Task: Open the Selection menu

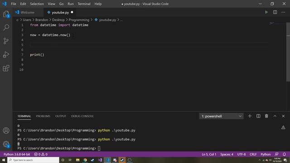Action: 37,4
